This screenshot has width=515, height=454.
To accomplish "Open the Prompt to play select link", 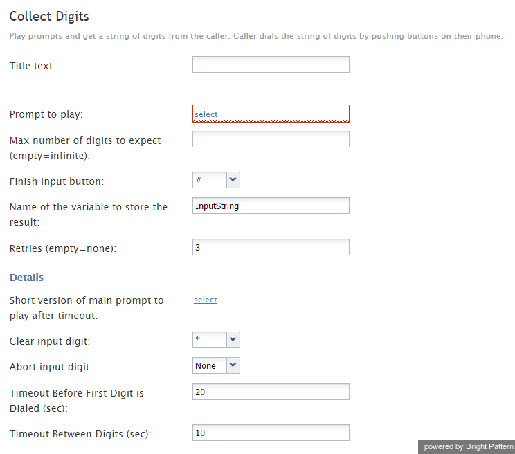I will click(206, 114).
